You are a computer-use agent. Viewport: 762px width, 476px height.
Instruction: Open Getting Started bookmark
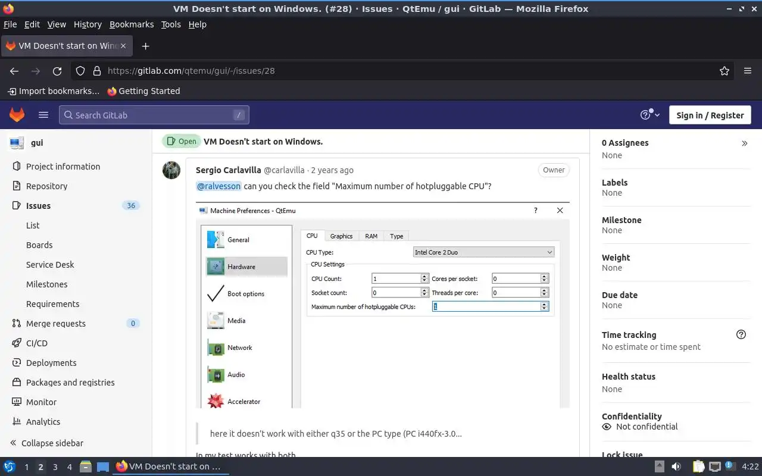[x=143, y=91]
